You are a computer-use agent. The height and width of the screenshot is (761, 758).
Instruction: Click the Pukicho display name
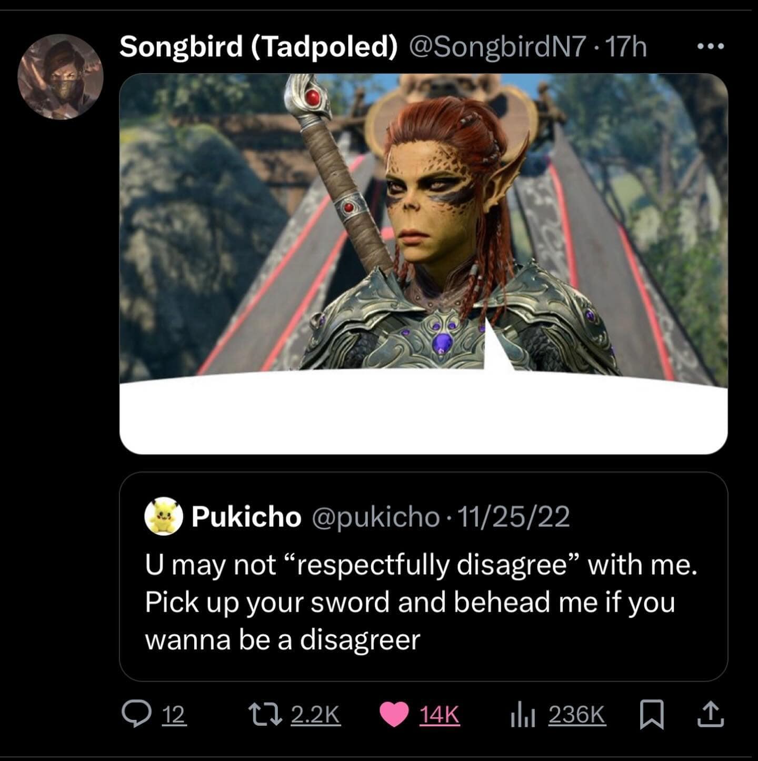[x=246, y=517]
